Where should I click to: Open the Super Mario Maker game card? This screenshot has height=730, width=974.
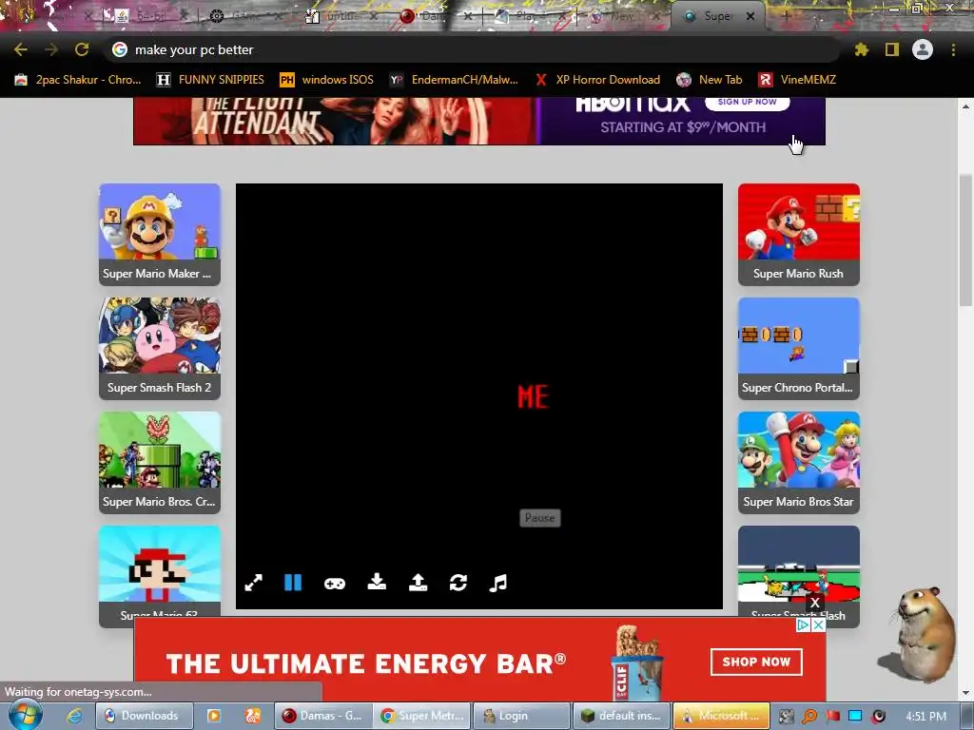[x=160, y=235]
